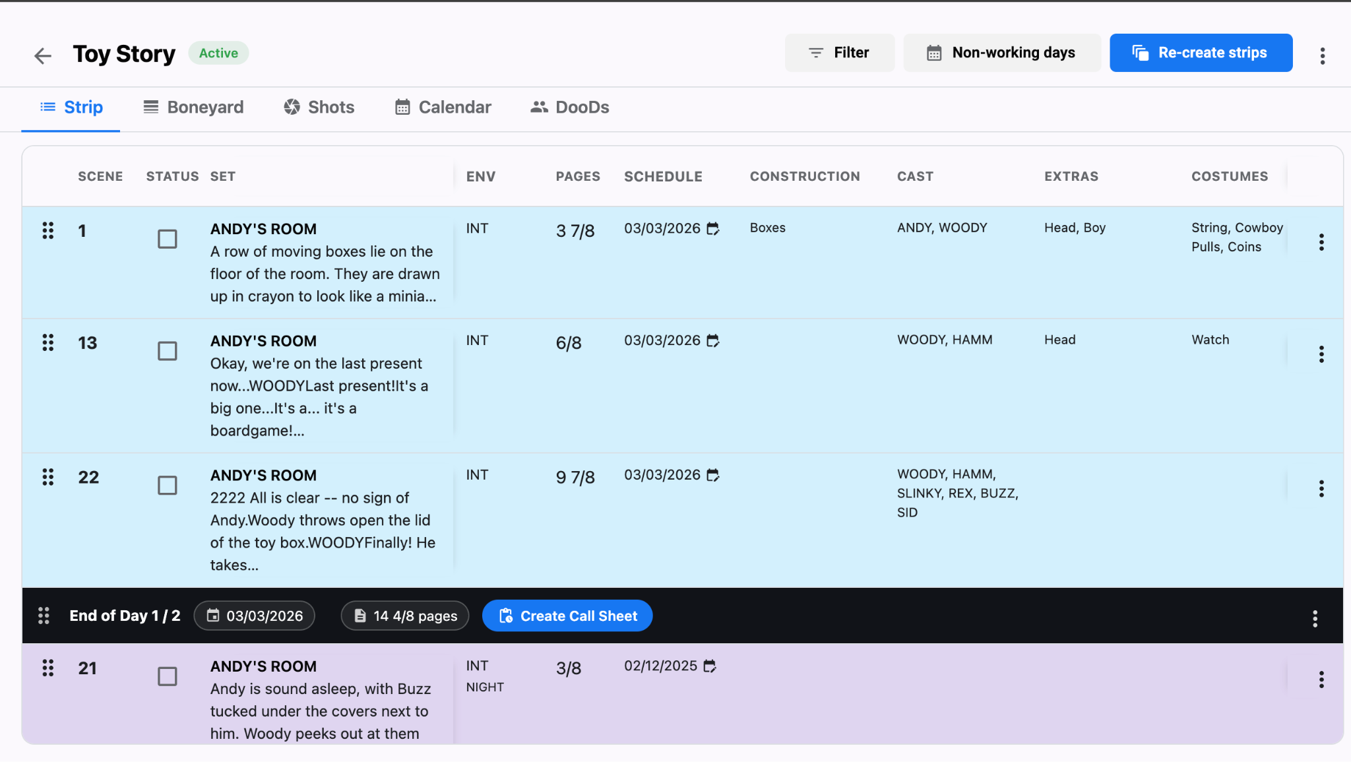Go back using the left arrow icon
This screenshot has width=1351, height=762.
click(43, 55)
